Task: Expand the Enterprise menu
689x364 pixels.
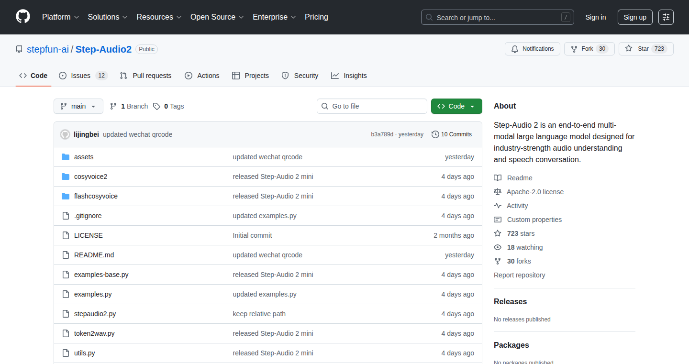Action: pos(274,17)
